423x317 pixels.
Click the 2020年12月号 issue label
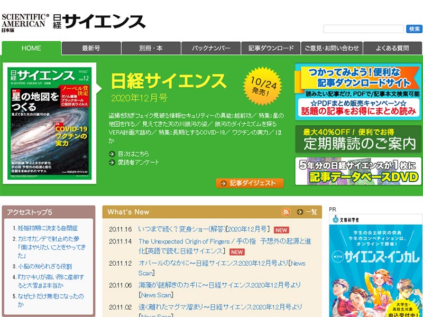[139, 98]
